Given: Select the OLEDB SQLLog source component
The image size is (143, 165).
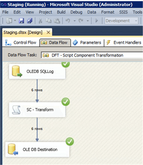Looking at the screenshot, I should tap(37, 72).
